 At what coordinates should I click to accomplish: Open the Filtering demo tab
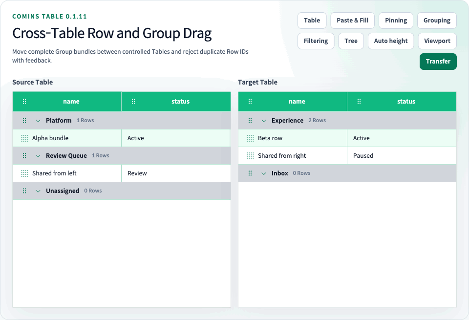click(316, 41)
